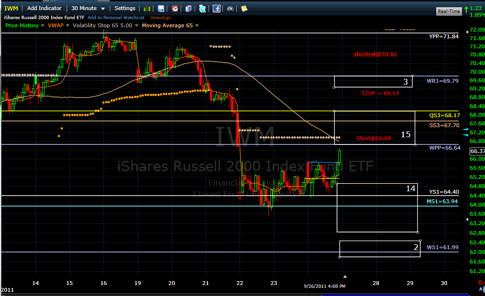The width and height of the screenshot is (485, 296).
Task: Click the price axis arrow near 72.00
Action: coord(467,32)
